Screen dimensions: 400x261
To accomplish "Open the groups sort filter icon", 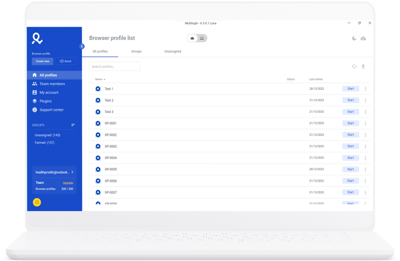I will click(x=73, y=125).
